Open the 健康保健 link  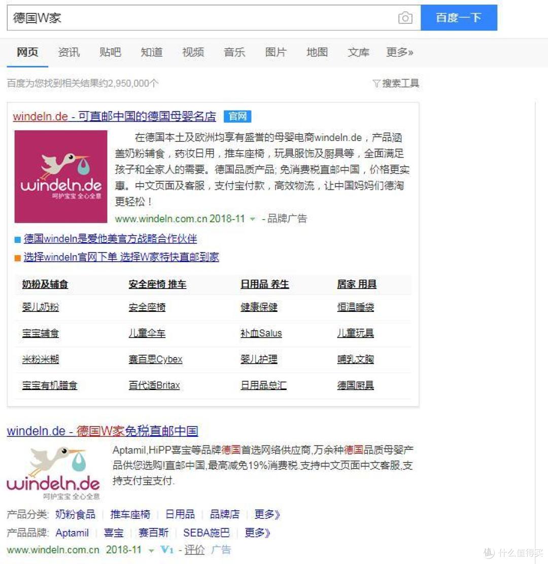259,307
